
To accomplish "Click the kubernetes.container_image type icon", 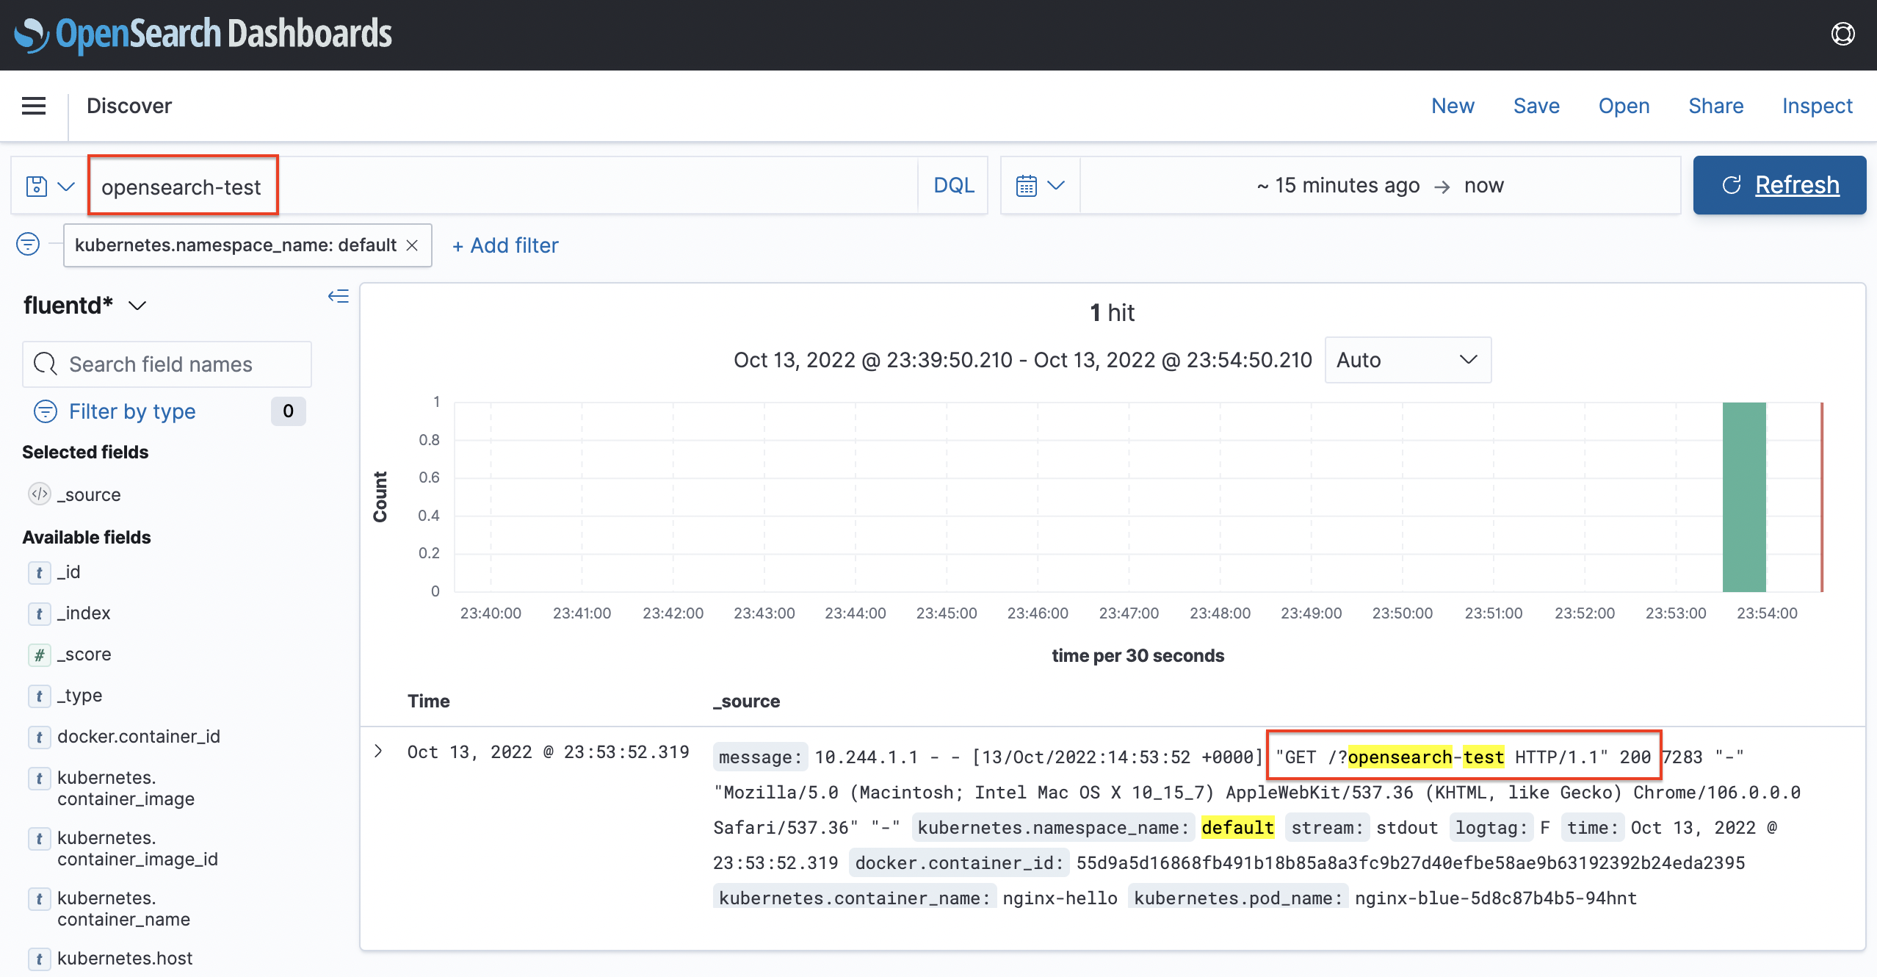I will coord(40,778).
